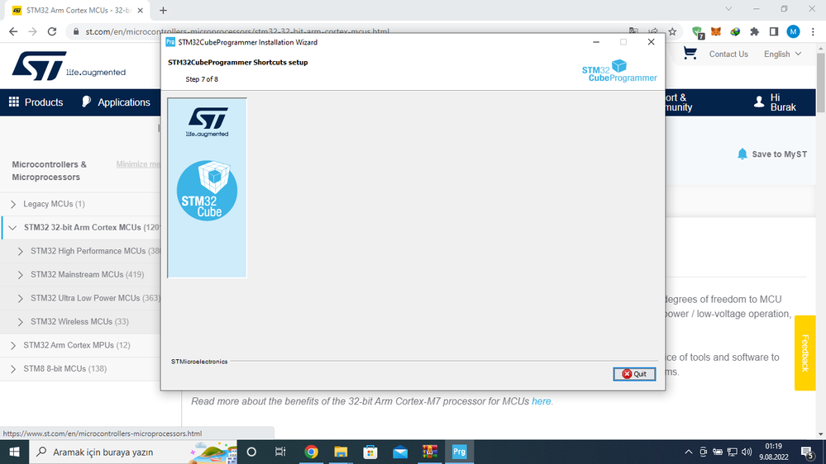Click the STM32 Cube circle logo

point(207,191)
